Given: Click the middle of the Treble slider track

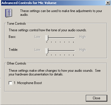Looking at the screenshot, I should click(x=60, y=51).
